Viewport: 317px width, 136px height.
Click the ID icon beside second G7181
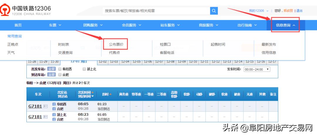click(x=45, y=117)
